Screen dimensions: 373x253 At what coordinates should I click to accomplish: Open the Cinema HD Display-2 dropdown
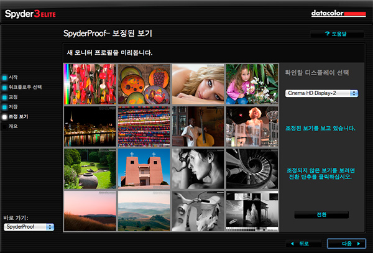321,93
